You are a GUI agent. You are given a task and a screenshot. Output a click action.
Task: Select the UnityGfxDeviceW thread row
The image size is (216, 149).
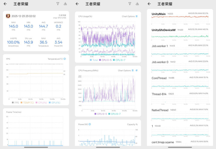tap(180, 34)
